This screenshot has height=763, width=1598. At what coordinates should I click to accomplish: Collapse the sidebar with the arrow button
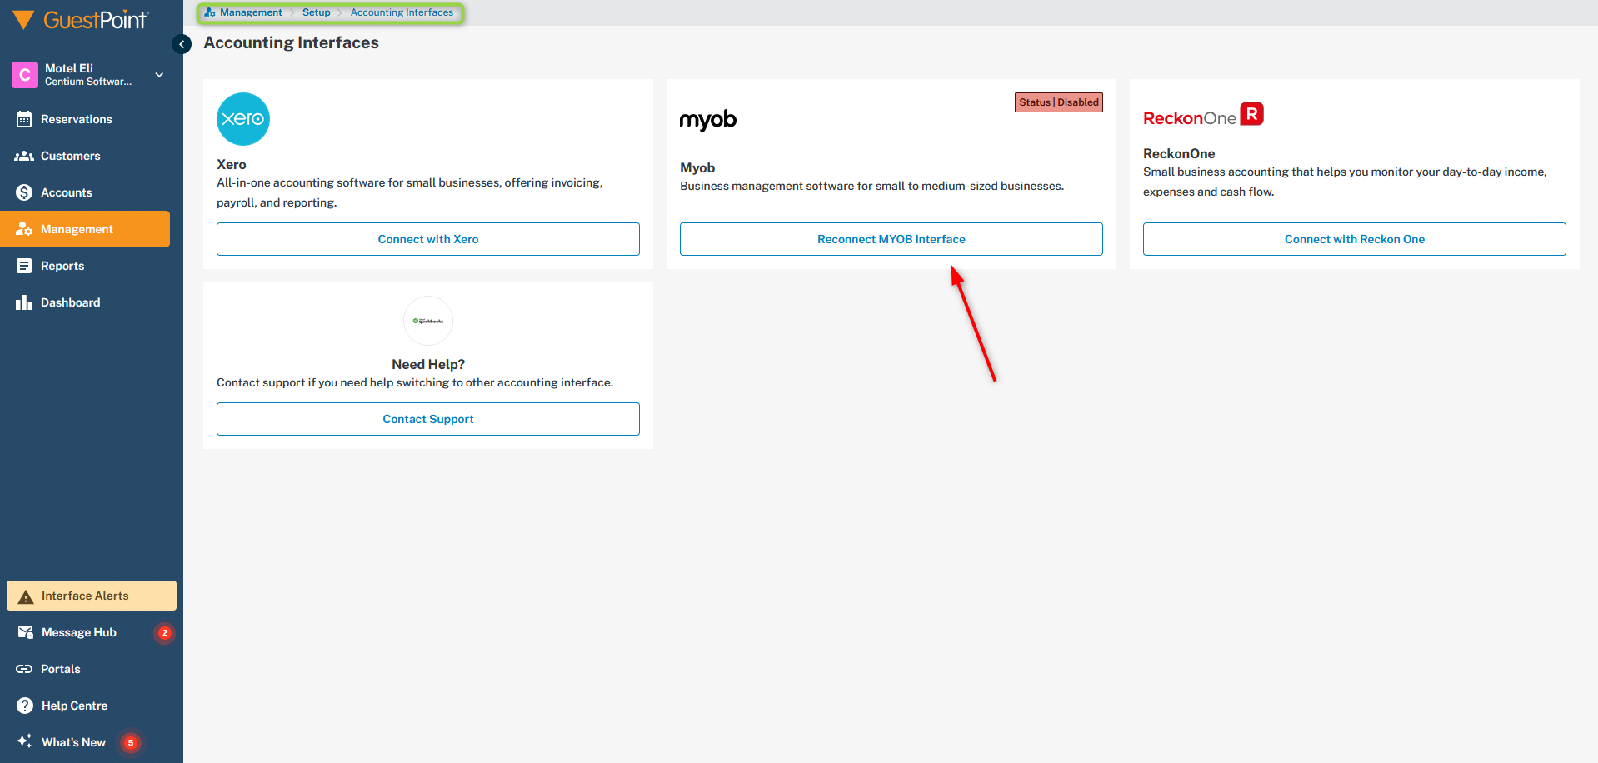182,44
